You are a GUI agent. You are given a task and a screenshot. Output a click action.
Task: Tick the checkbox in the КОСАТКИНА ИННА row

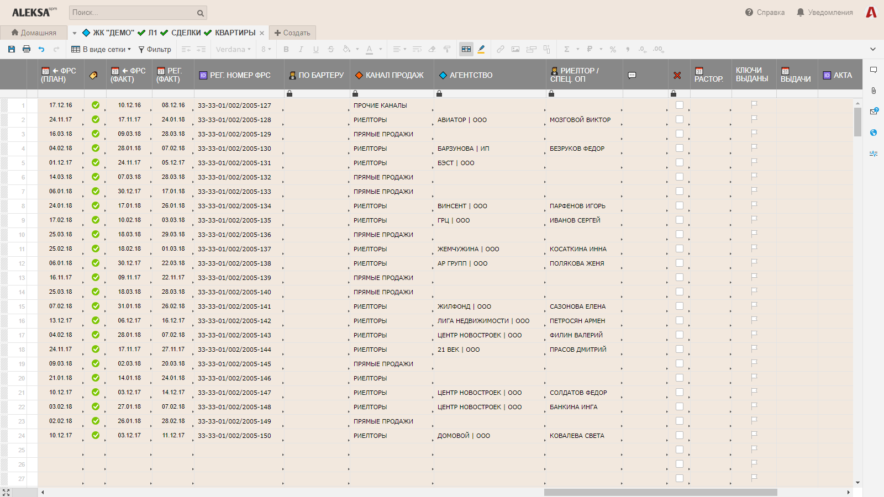click(x=680, y=248)
